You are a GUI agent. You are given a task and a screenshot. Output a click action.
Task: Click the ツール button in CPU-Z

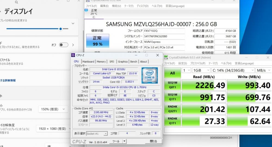tap(116, 141)
